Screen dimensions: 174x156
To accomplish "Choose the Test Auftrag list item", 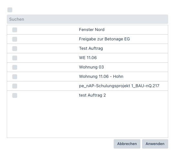I will (x=91, y=48).
